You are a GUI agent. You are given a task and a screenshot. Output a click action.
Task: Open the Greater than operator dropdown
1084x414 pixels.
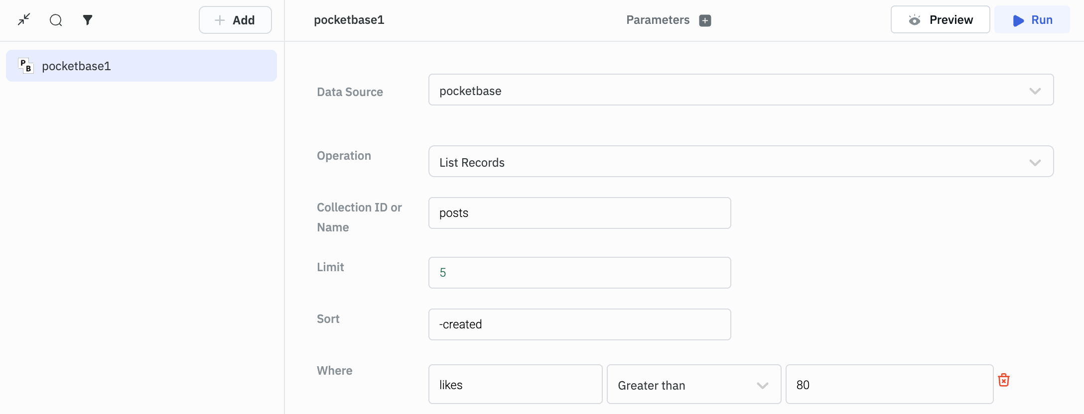click(693, 385)
